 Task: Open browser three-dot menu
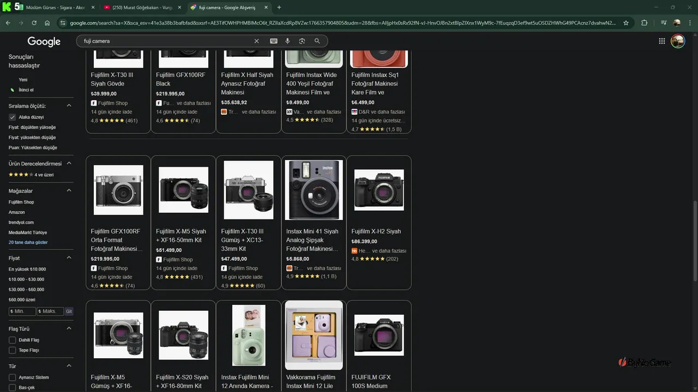[690, 23]
